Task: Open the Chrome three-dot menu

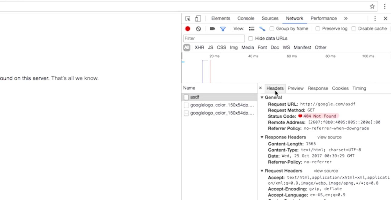Action: tap(385, 6)
